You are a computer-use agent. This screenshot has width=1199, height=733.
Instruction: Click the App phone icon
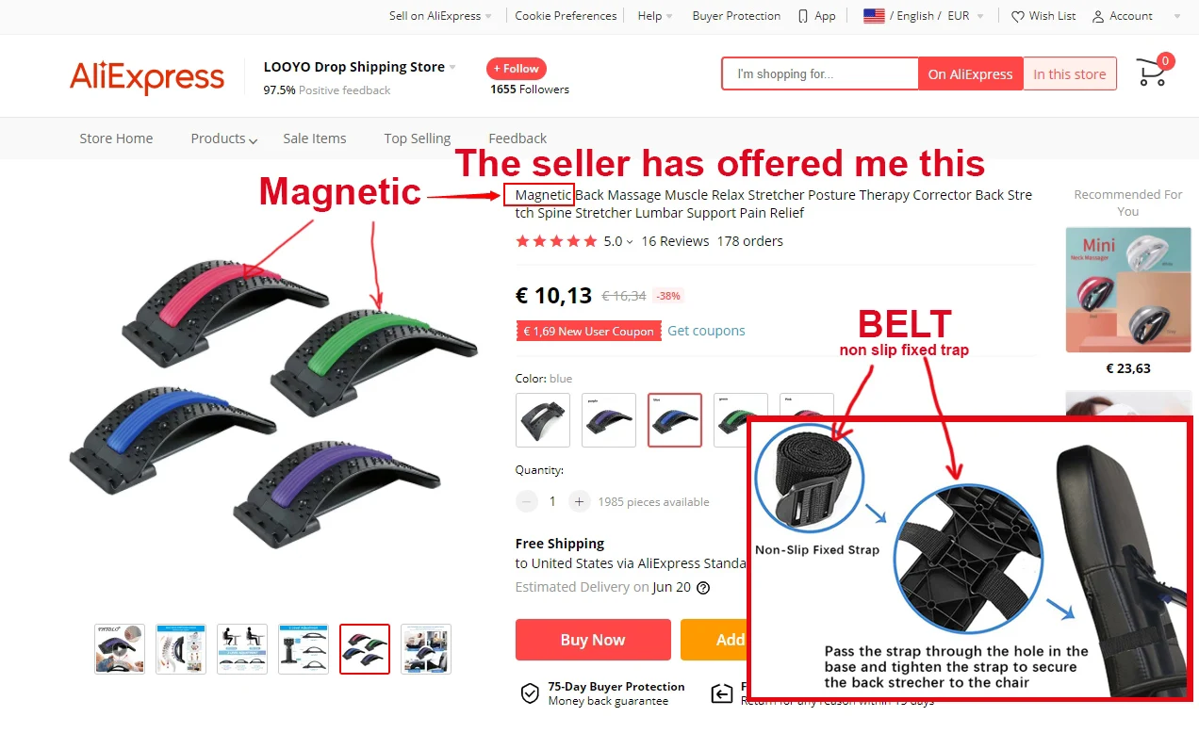[x=803, y=16]
